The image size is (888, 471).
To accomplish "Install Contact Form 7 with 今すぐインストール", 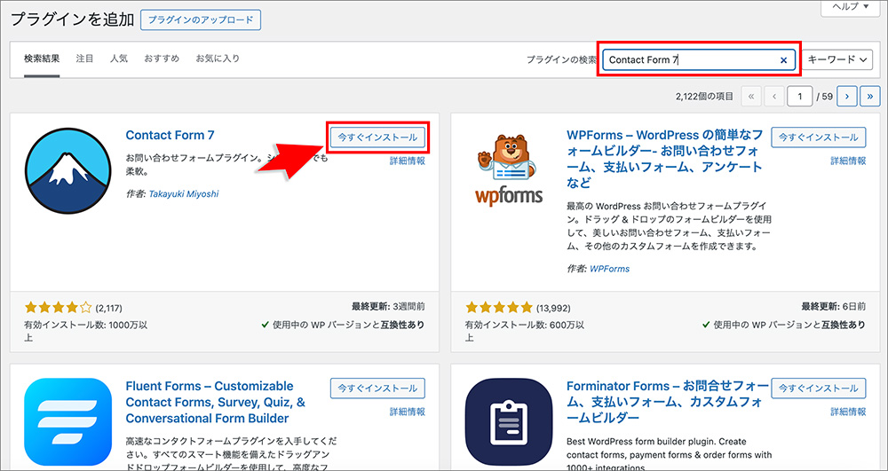I will [377, 137].
